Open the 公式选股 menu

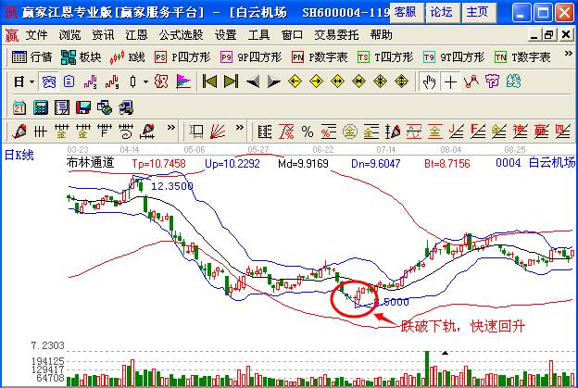tap(181, 35)
